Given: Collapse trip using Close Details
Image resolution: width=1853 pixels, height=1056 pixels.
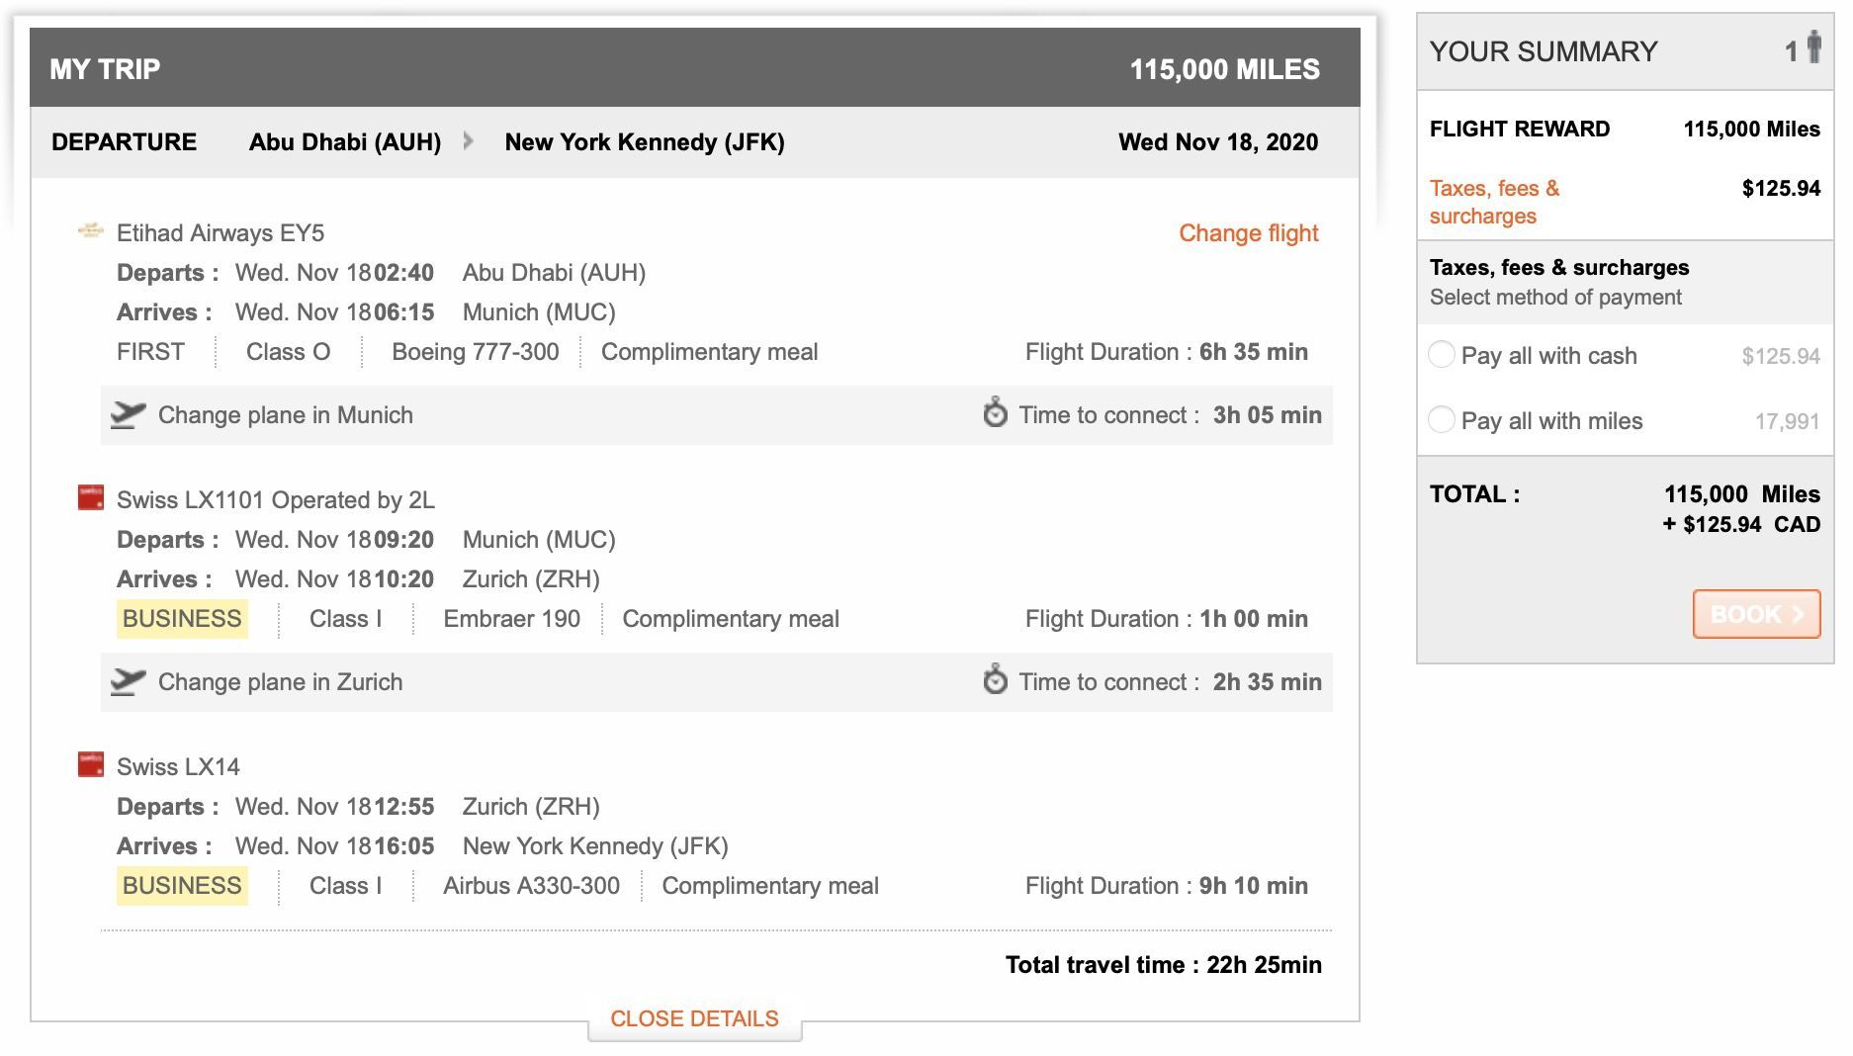Looking at the screenshot, I should (694, 1018).
